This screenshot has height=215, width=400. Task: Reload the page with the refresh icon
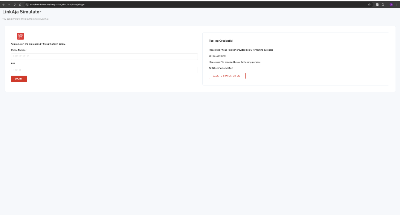[x=15, y=5]
